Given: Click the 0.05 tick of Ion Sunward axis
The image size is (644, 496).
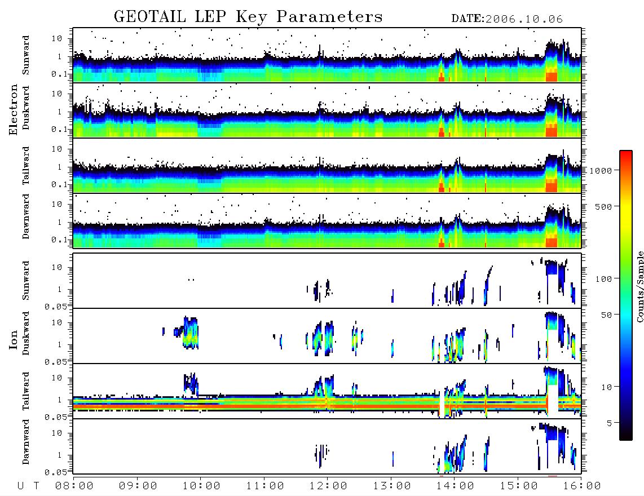Looking at the screenshot, I should [x=55, y=307].
